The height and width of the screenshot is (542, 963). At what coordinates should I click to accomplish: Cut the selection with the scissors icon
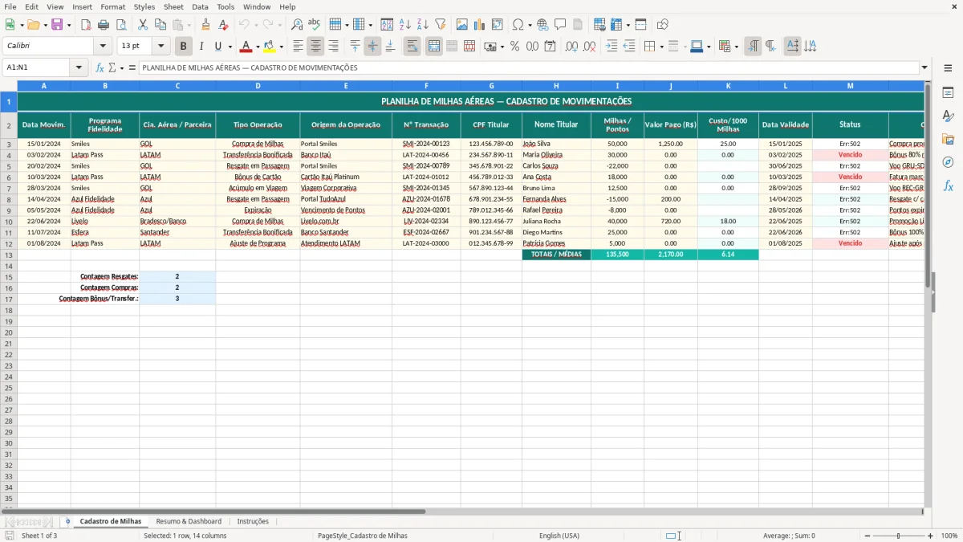(x=143, y=25)
